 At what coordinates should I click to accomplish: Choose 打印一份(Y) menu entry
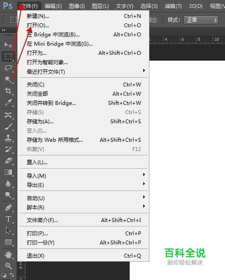click(83, 243)
